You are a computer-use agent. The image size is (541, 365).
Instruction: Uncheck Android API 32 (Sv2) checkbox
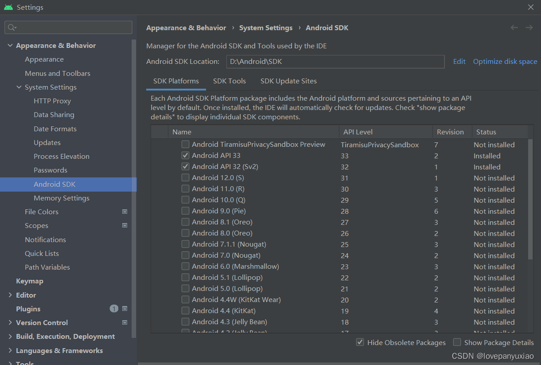click(185, 166)
